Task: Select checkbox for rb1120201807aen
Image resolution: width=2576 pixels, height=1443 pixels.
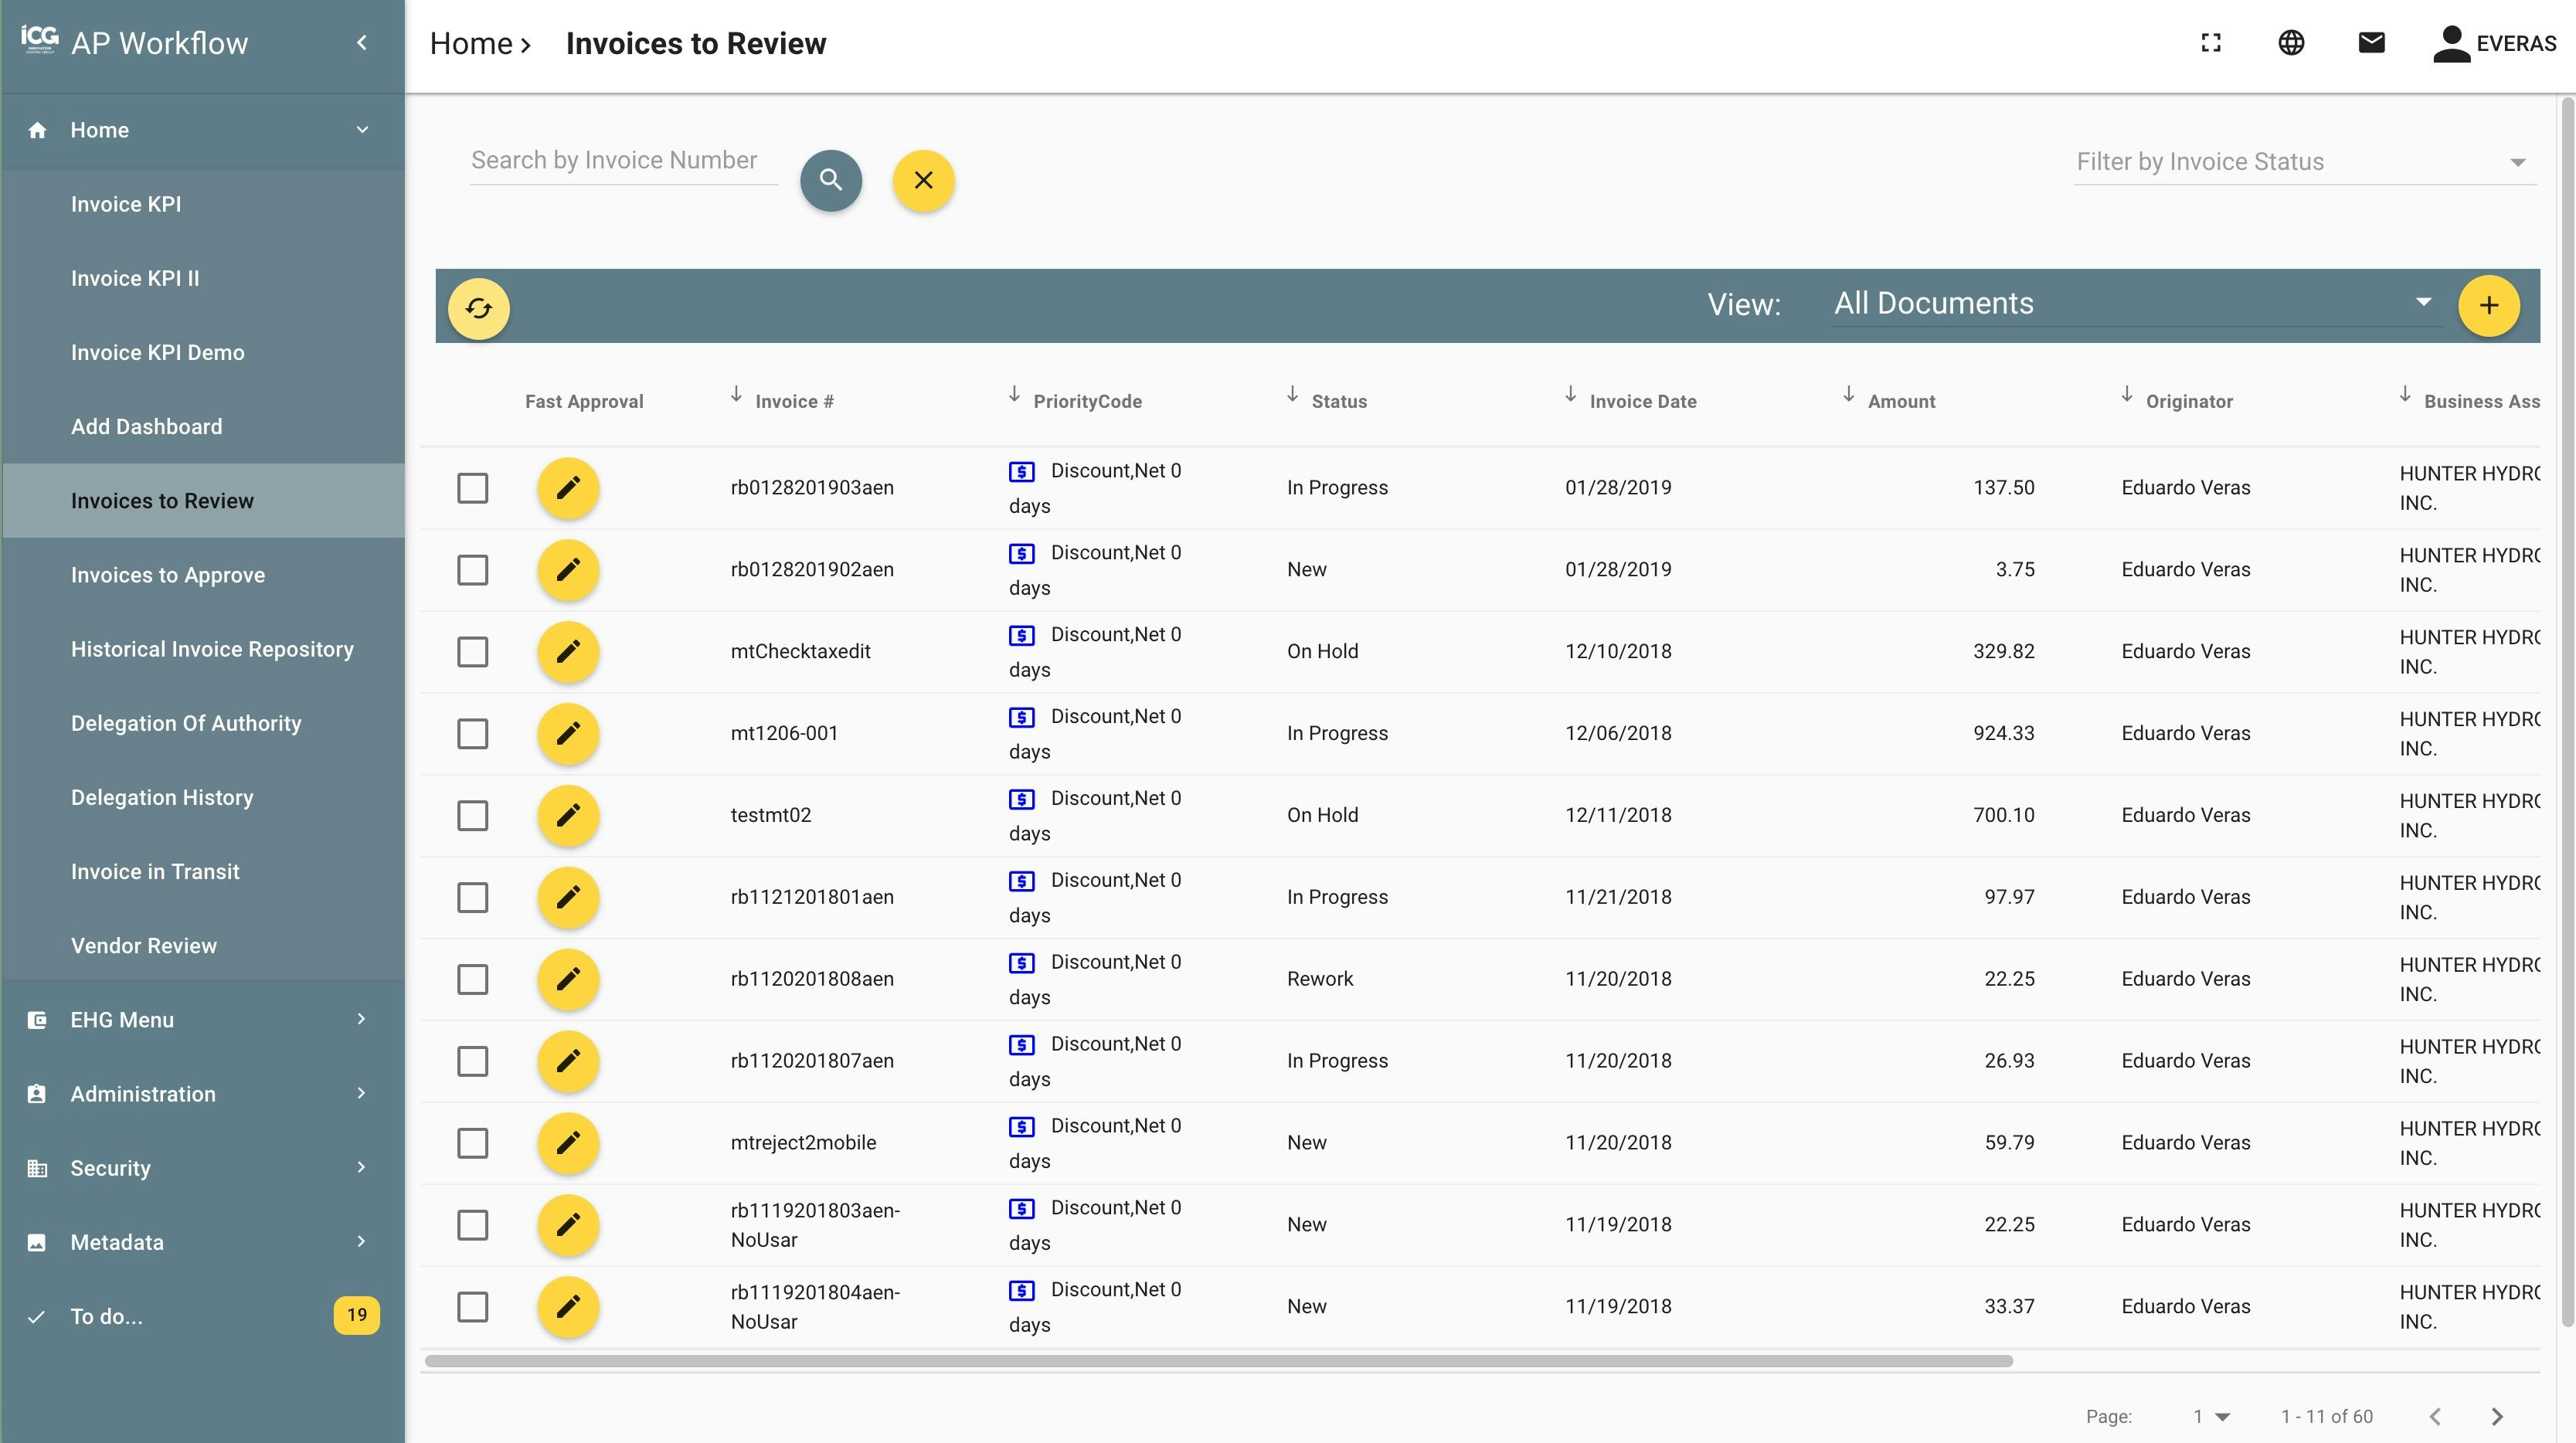Action: click(x=472, y=1061)
